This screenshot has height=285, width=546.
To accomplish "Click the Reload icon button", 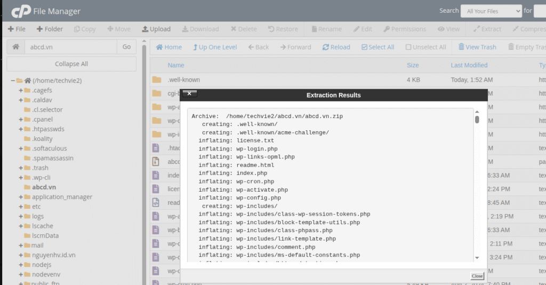I will pos(326,47).
